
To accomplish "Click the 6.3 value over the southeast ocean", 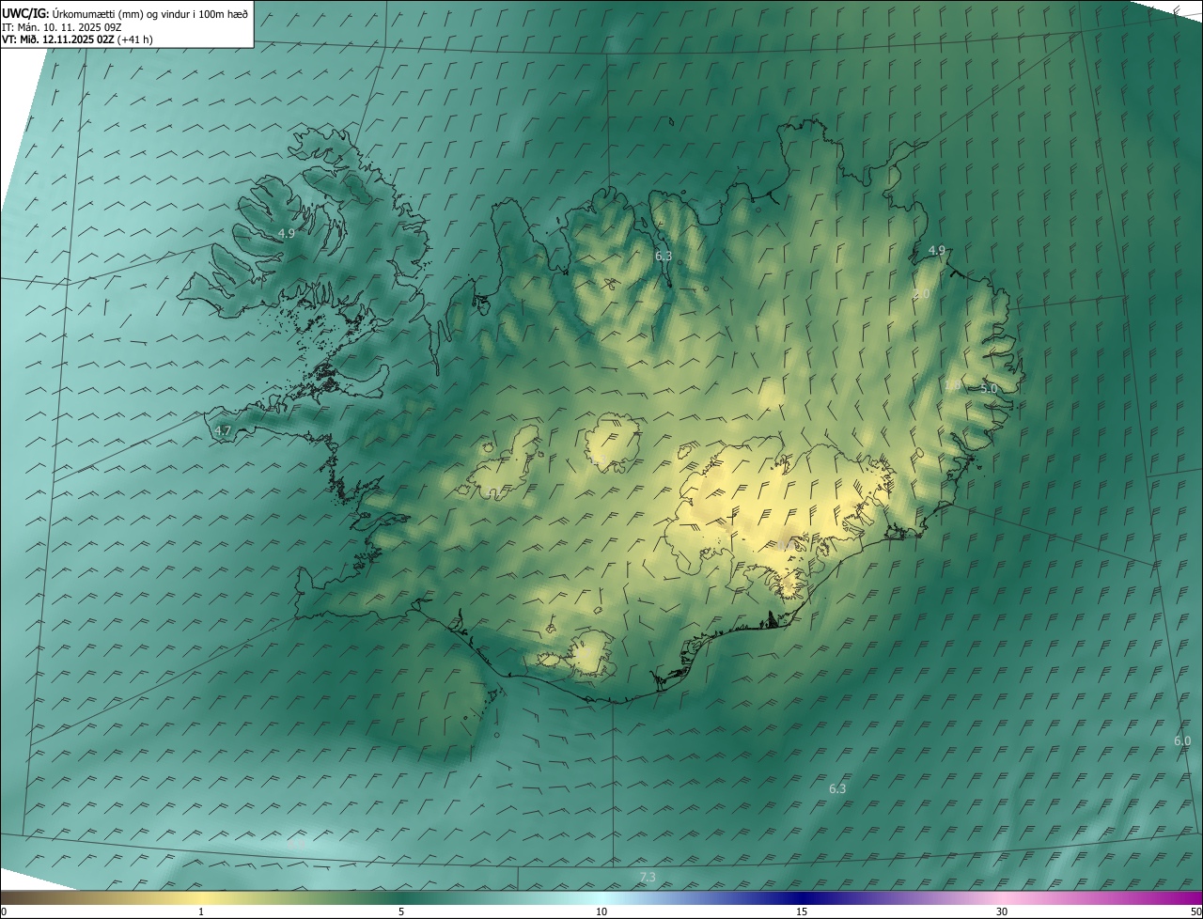I will (837, 788).
